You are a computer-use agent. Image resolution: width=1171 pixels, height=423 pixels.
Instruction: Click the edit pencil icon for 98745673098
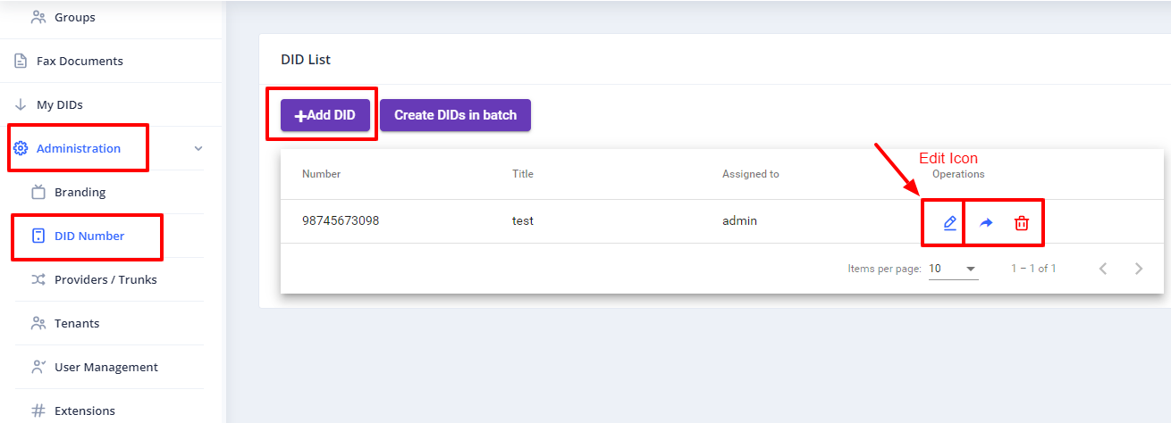950,222
